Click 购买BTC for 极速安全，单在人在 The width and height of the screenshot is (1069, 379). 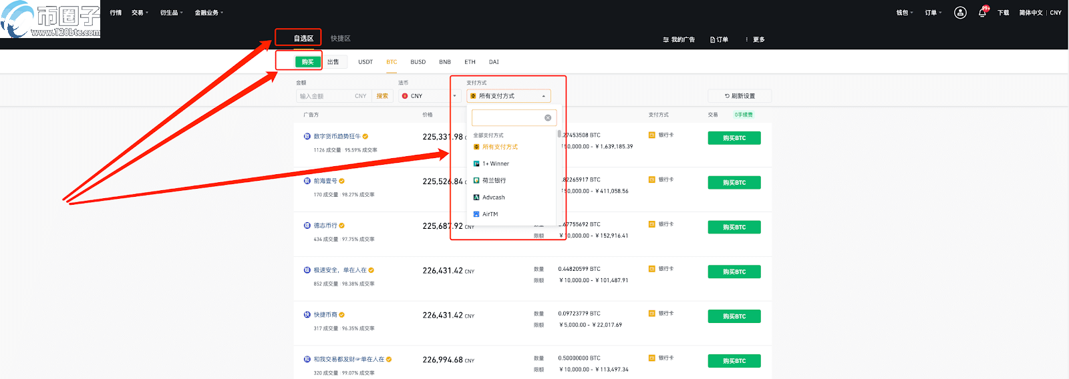click(x=734, y=272)
